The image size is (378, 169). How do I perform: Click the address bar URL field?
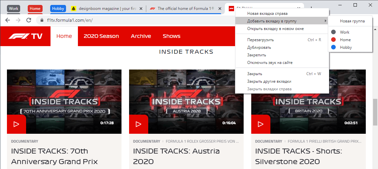point(135,20)
